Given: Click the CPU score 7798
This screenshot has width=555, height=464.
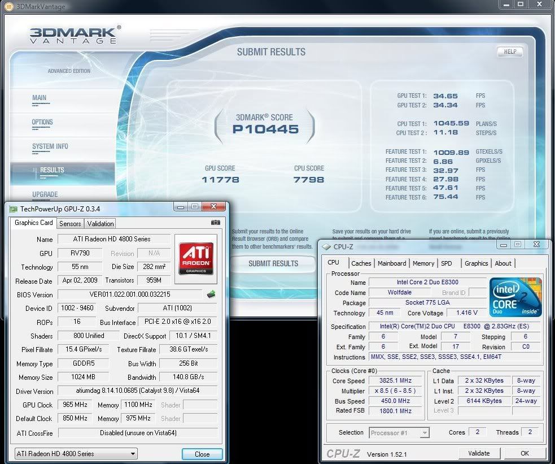Looking at the screenshot, I should point(309,180).
